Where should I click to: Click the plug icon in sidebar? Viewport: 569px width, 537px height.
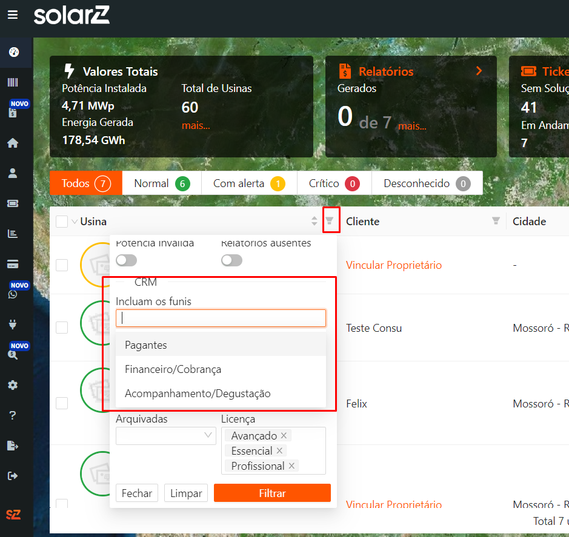pos(13,325)
